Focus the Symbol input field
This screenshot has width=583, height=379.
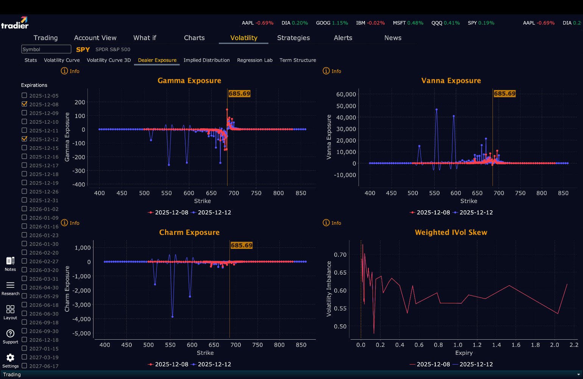[46, 49]
